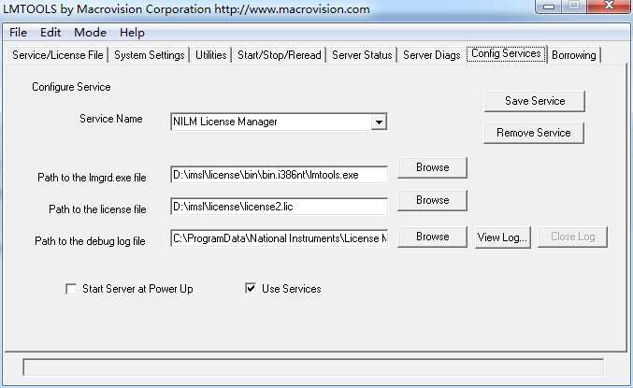Browse for the license file path

432,200
